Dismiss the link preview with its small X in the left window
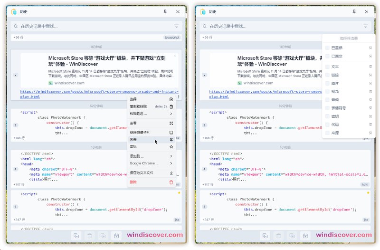 point(175,56)
